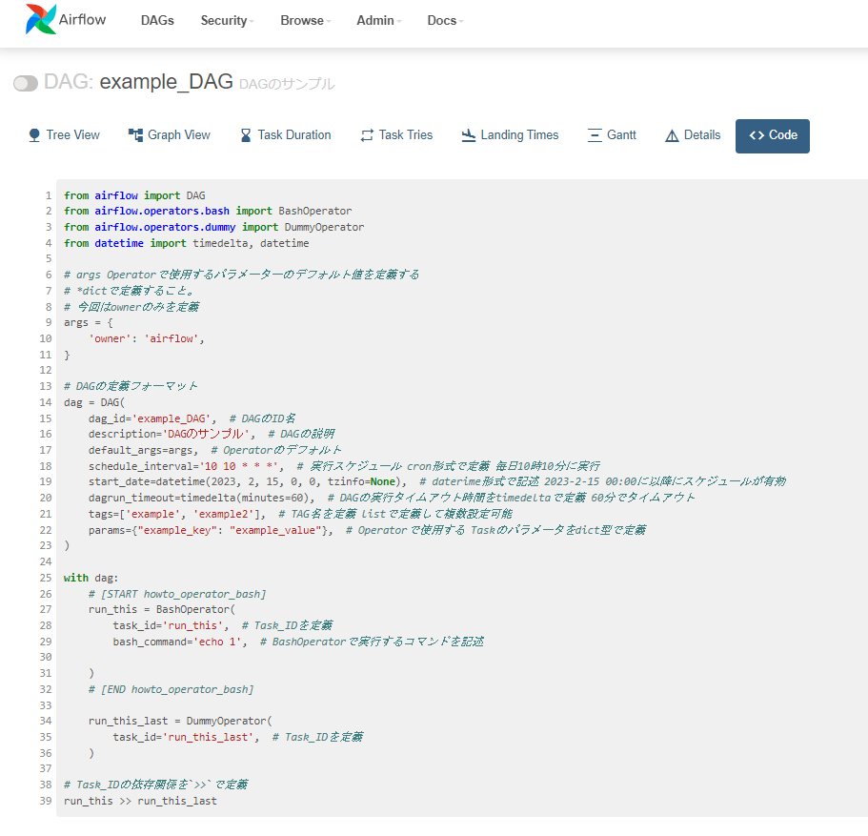Open Task Duration via its hourglass icon

pos(245,134)
